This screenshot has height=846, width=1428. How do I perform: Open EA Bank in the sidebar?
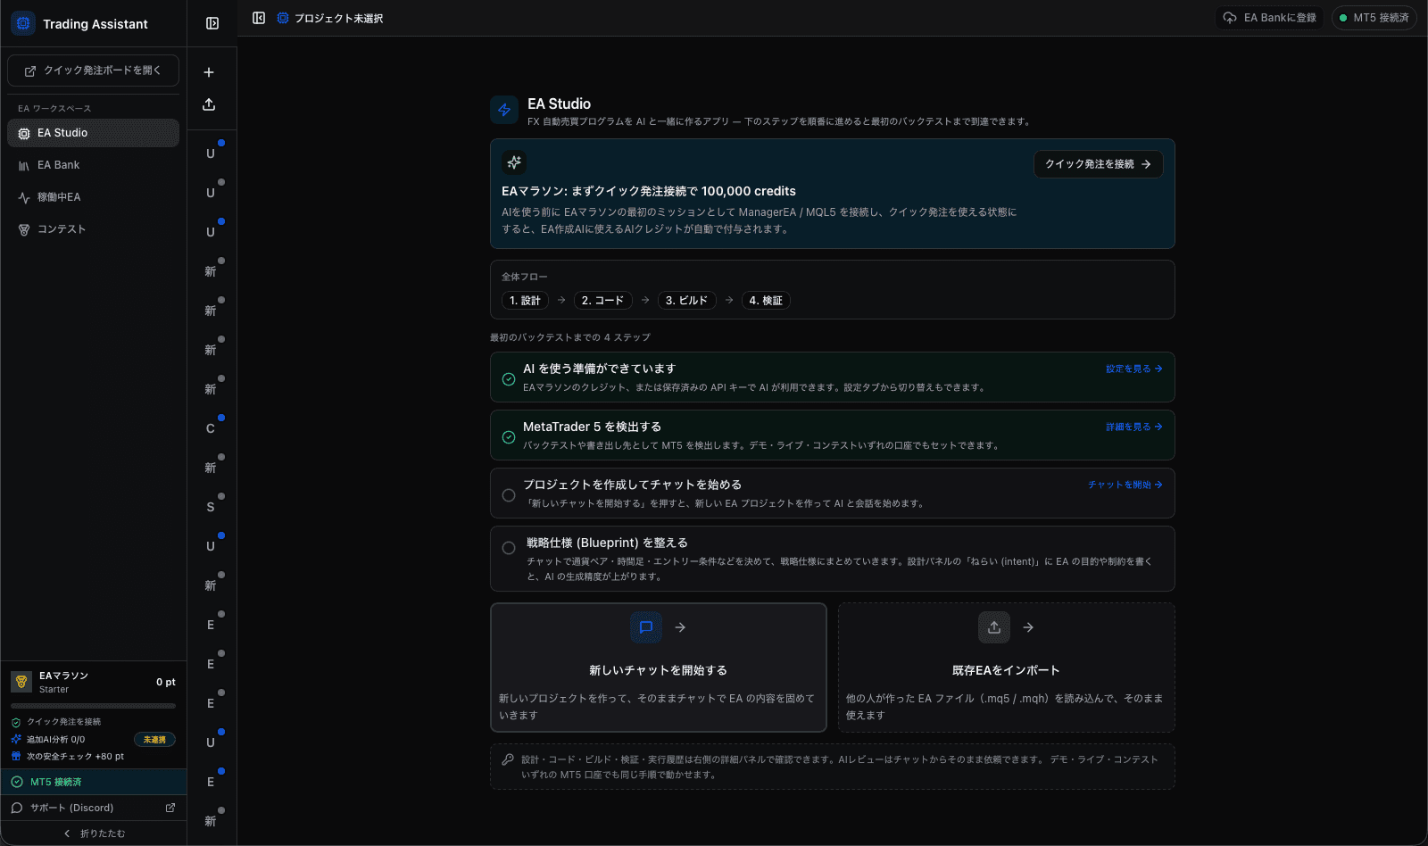(93, 165)
